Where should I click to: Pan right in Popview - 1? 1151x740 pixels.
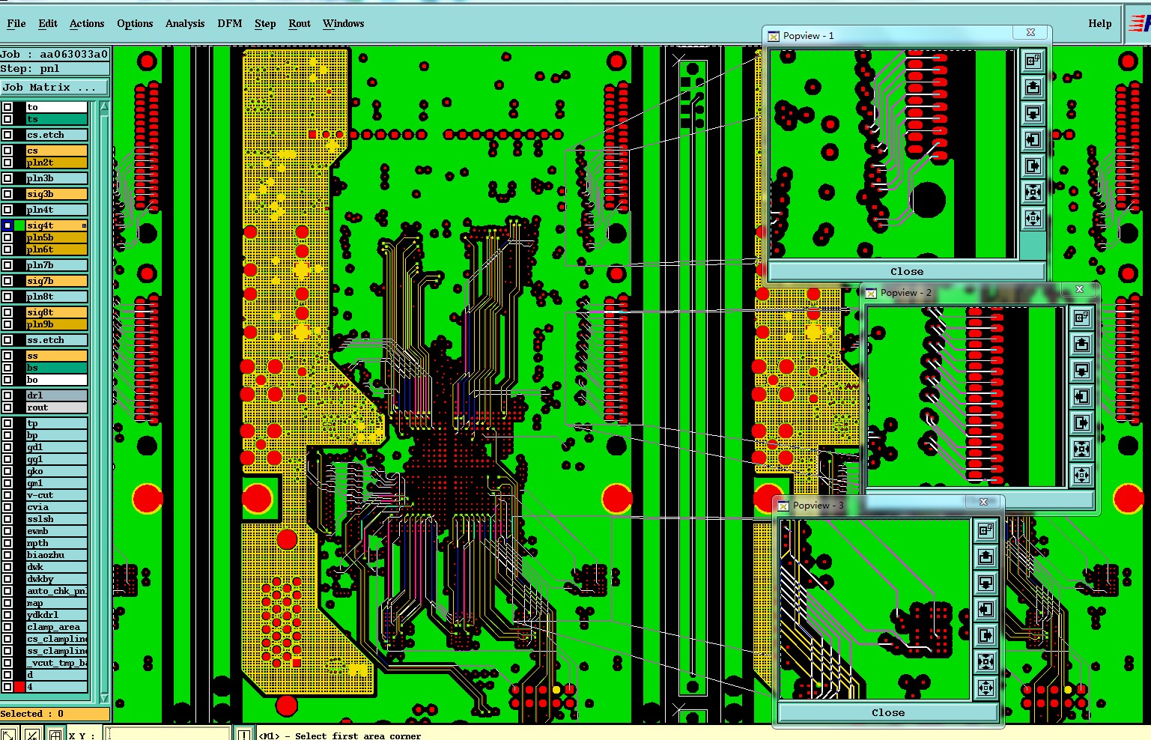pos(1033,166)
